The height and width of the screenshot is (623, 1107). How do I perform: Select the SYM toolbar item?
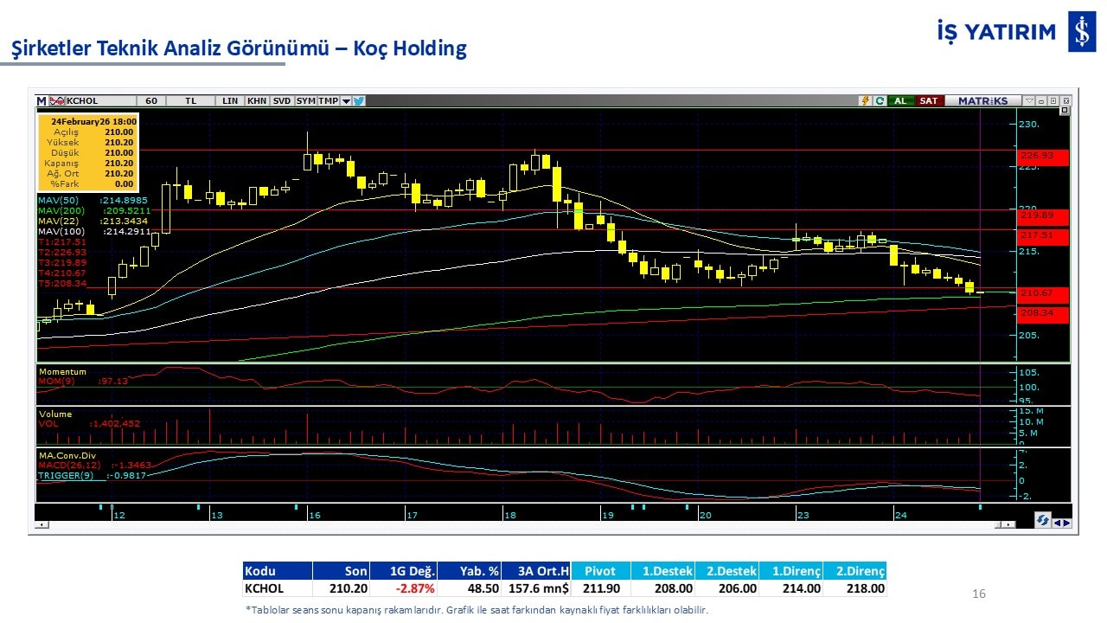pos(306,100)
